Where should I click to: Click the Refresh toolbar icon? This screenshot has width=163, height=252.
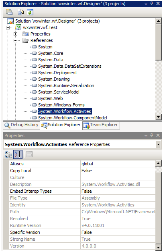(x=30, y=12)
